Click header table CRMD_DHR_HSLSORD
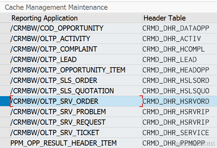This screenshot has height=148, width=217. [x=180, y=80]
